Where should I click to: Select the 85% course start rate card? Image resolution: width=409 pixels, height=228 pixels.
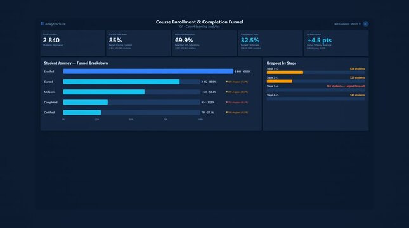[138, 43]
